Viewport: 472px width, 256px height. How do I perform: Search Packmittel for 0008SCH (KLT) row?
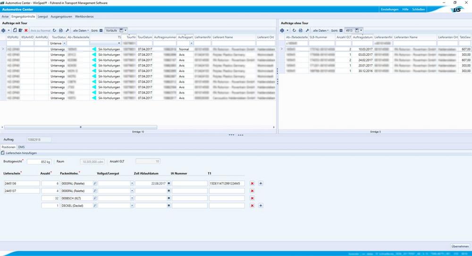coord(95,198)
